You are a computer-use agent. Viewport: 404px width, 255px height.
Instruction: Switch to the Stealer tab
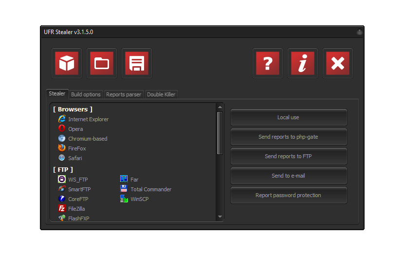click(57, 94)
